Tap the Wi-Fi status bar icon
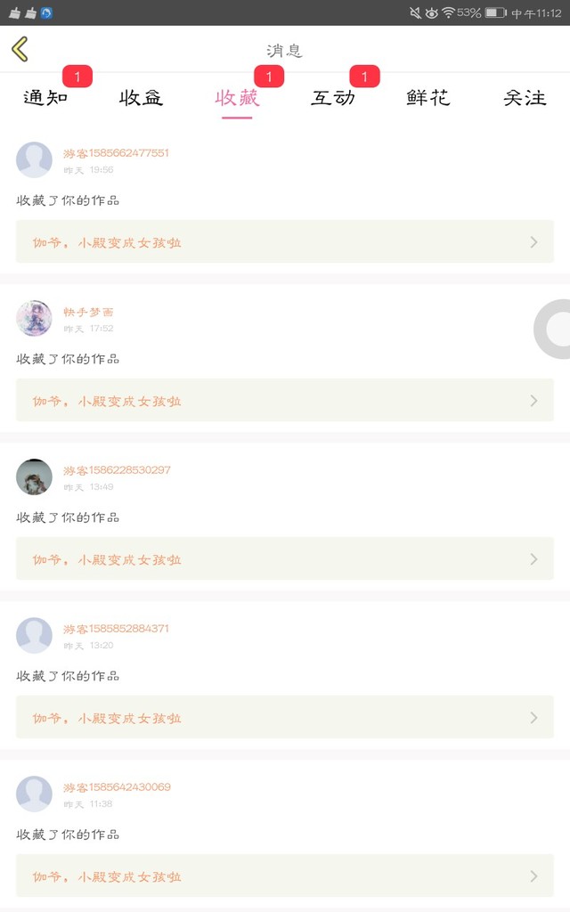This screenshot has height=912, width=570. (448, 12)
